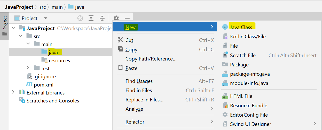
Task: Open the Refactor submenu arrow
Action: [x=212, y=122]
